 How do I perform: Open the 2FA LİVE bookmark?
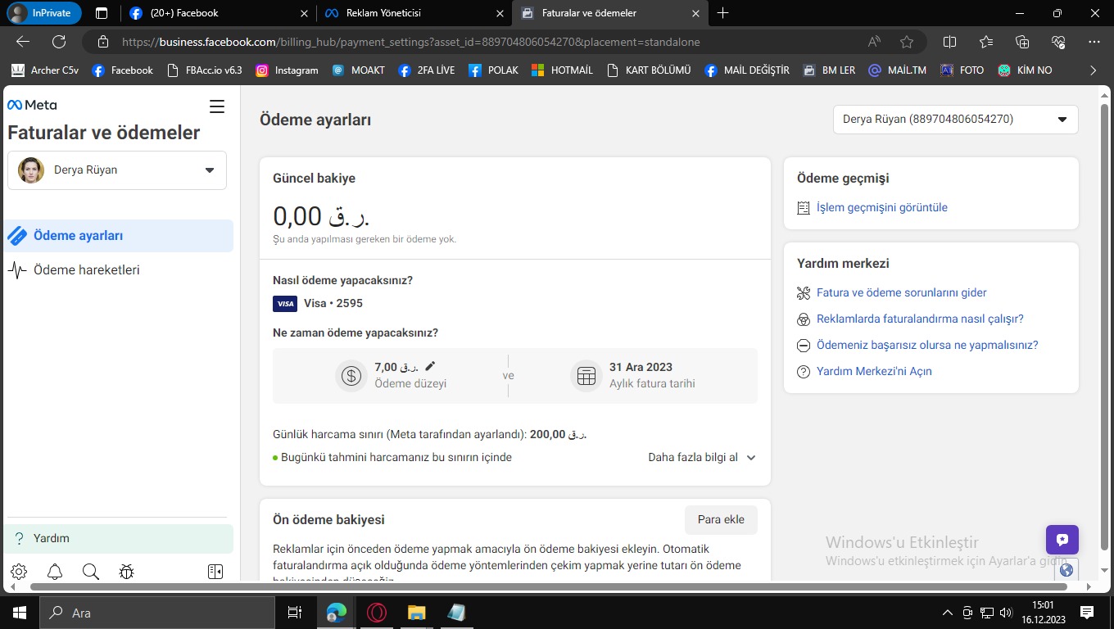[426, 70]
